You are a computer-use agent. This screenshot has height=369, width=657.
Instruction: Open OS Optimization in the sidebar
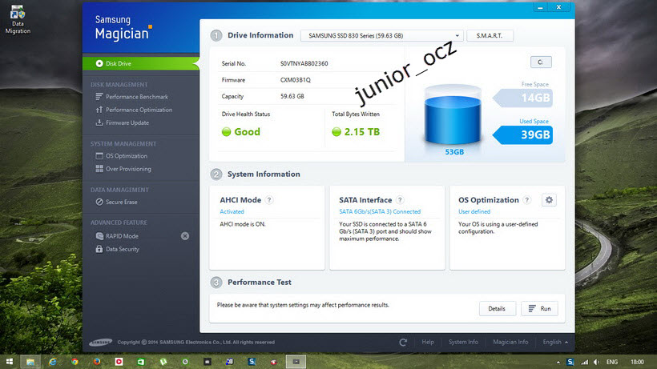tap(122, 155)
